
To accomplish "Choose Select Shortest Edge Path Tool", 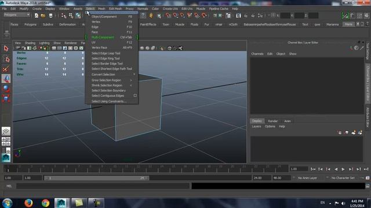I will pyautogui.click(x=112, y=69).
